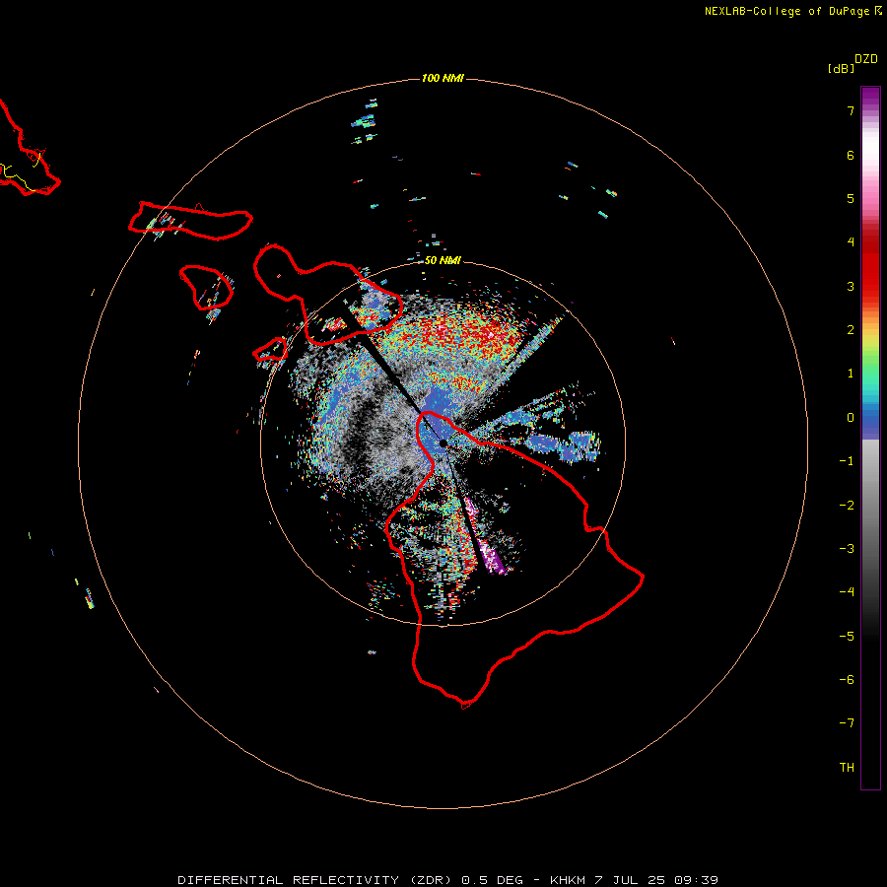Click the -7 value on color scale
Viewport: 887px width, 887px height.
point(847,723)
